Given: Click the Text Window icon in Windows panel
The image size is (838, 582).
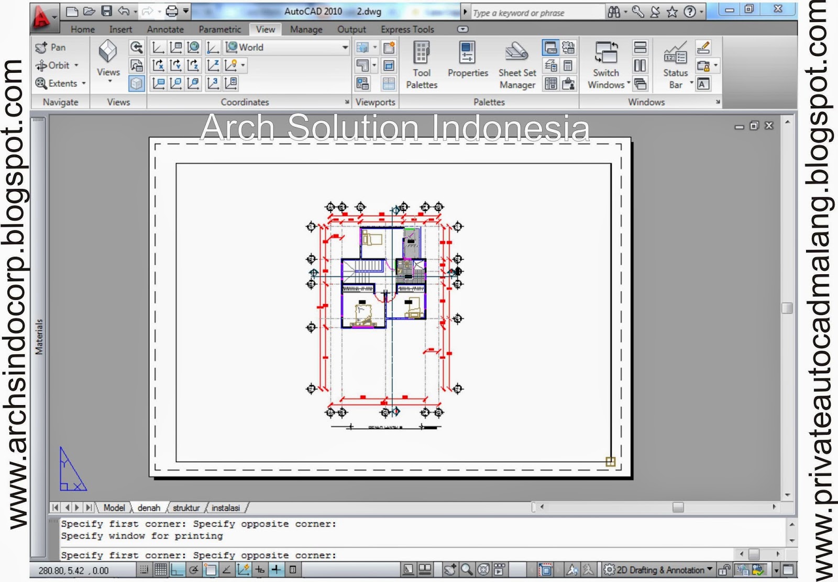Looking at the screenshot, I should (x=703, y=84).
